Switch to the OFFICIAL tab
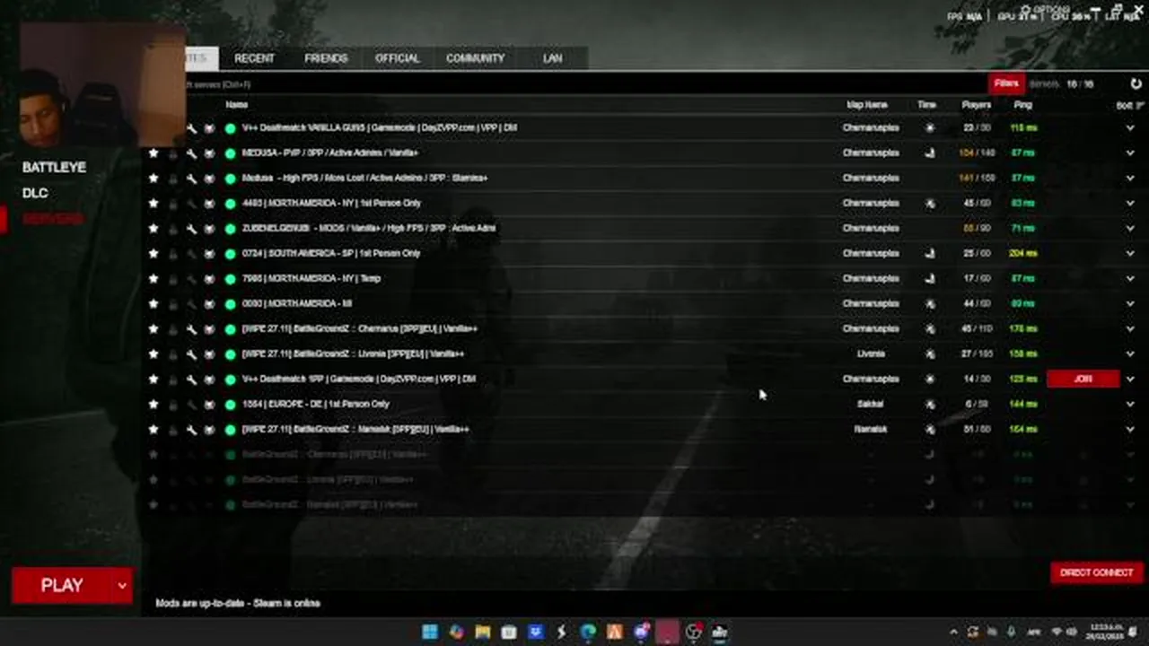This screenshot has width=1149, height=646. [x=397, y=58]
